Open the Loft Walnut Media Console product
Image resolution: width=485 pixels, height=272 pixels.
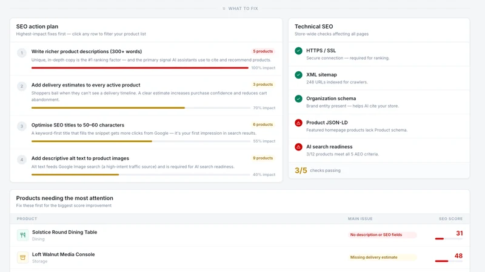coord(64,254)
